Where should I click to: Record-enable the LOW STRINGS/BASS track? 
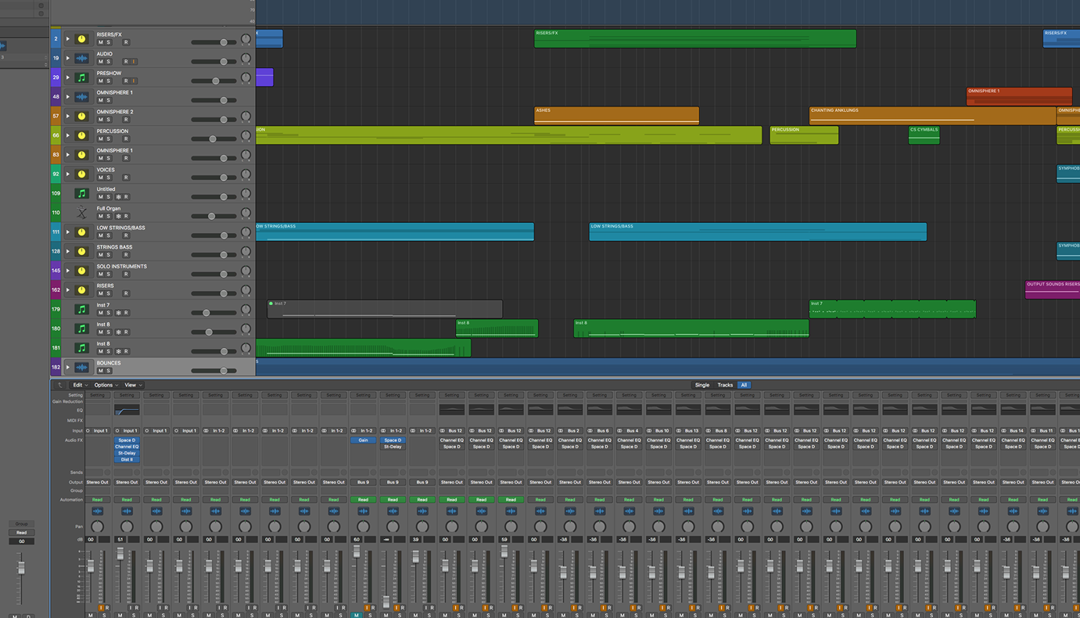(126, 235)
